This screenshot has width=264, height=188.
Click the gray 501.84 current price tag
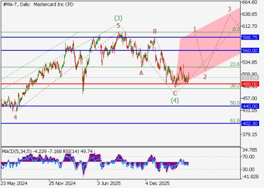[250, 77]
